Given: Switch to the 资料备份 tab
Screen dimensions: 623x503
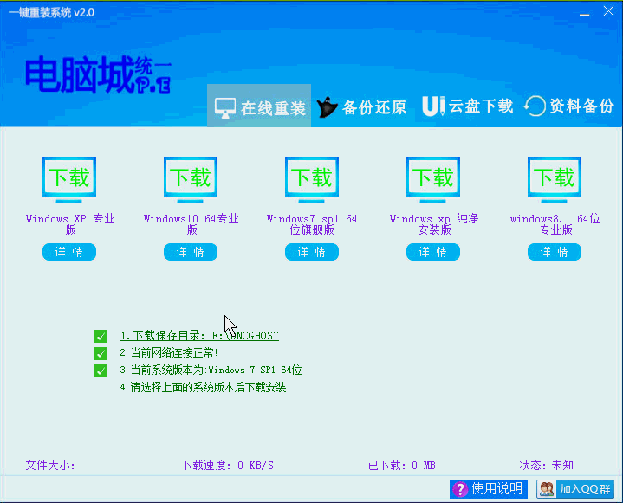Looking at the screenshot, I should tap(569, 106).
